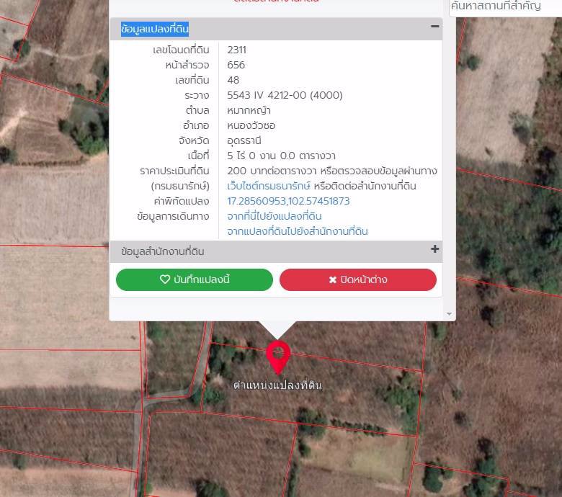The image size is (562, 497).
Task: Get directions via จากที่นี่ไปยังแปลงที่ดิน link
Action: coord(275,216)
